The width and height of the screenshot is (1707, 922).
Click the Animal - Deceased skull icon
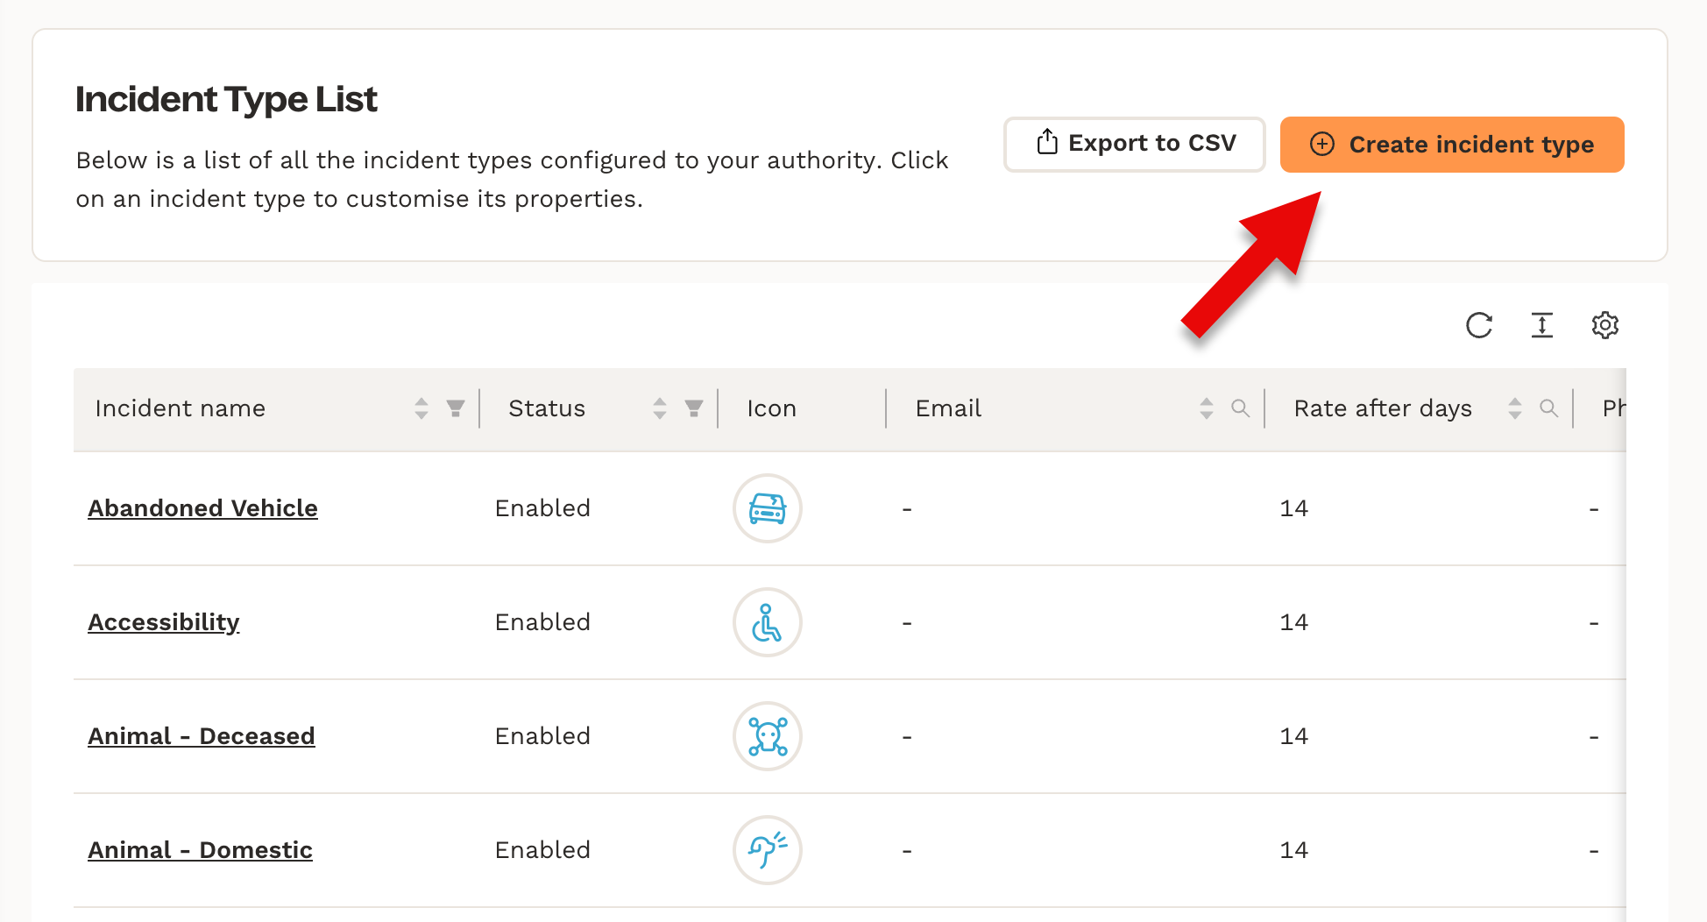[x=767, y=736]
